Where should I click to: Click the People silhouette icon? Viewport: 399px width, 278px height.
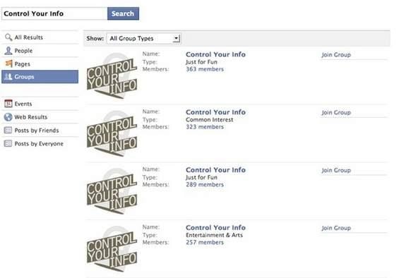(x=8, y=51)
